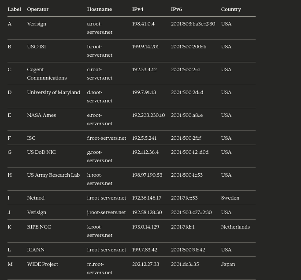Screen dimensions: 301x280
Task: Select IPv6 address 2001:7fd::1
Action: (x=183, y=227)
